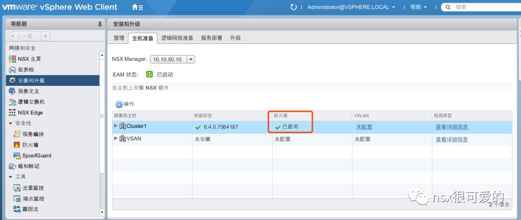This screenshot has width=521, height=220.
Task: Click the SpoofGuard icon
Action: point(17,155)
